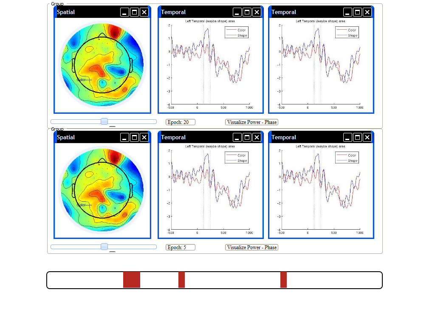Maximize the top-row rightmost Temporal panel
This screenshot has width=435, height=326.
pyautogui.click(x=357, y=12)
